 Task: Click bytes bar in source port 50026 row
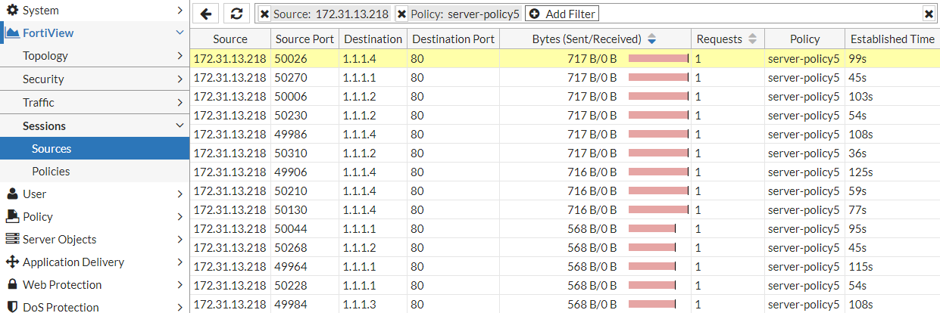pos(658,58)
